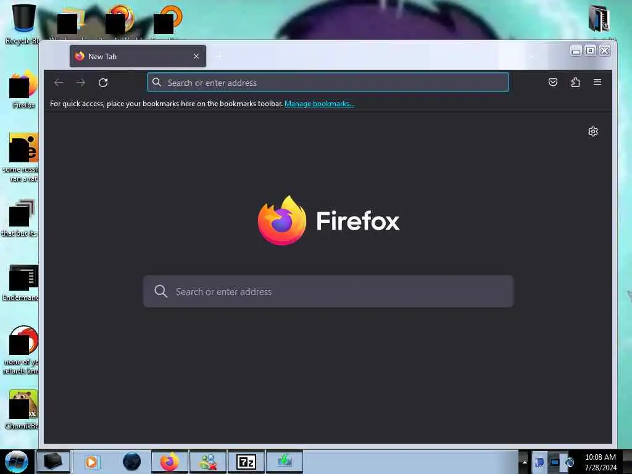Open the Save to Pocket icon
This screenshot has height=474, width=632.
coord(553,82)
